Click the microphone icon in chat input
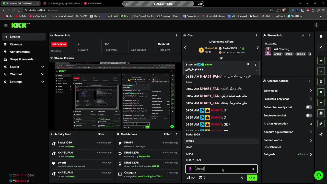 [x=190, y=169]
